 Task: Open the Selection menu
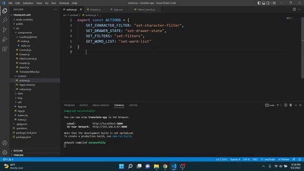click(28, 3)
